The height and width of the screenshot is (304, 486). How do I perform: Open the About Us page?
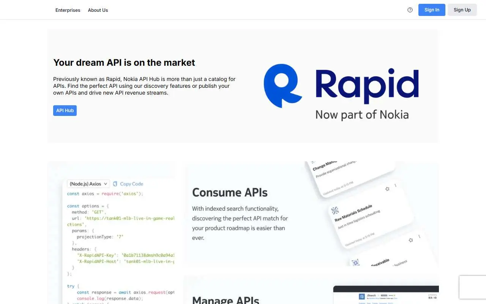click(98, 10)
